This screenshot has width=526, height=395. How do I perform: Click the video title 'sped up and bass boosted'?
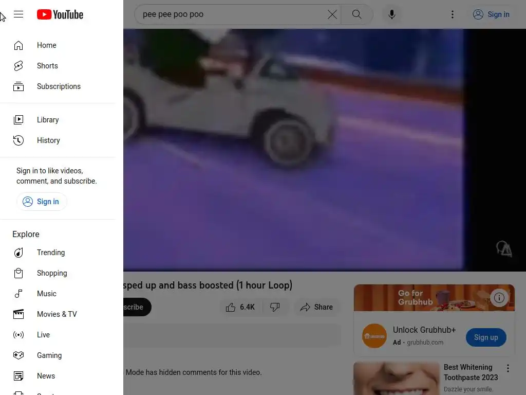click(208, 285)
